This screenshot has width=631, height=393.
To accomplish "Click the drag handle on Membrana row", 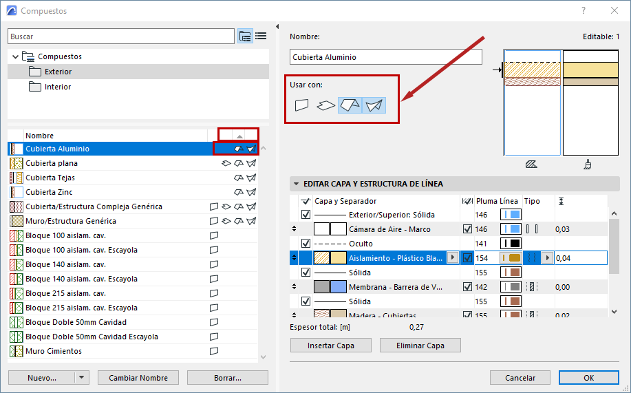I will 295,287.
